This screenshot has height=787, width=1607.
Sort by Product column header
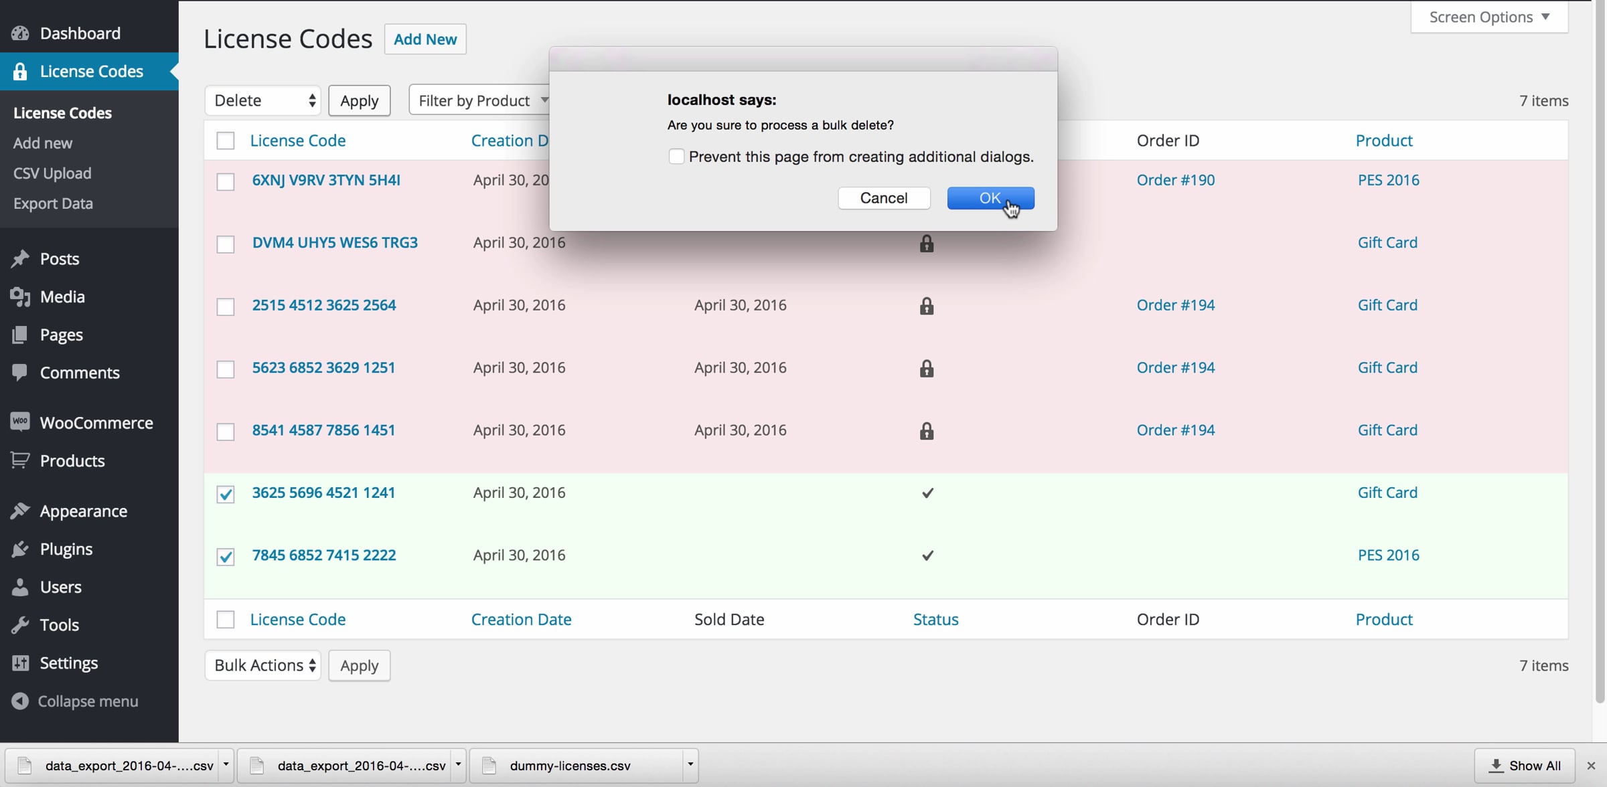(1384, 141)
